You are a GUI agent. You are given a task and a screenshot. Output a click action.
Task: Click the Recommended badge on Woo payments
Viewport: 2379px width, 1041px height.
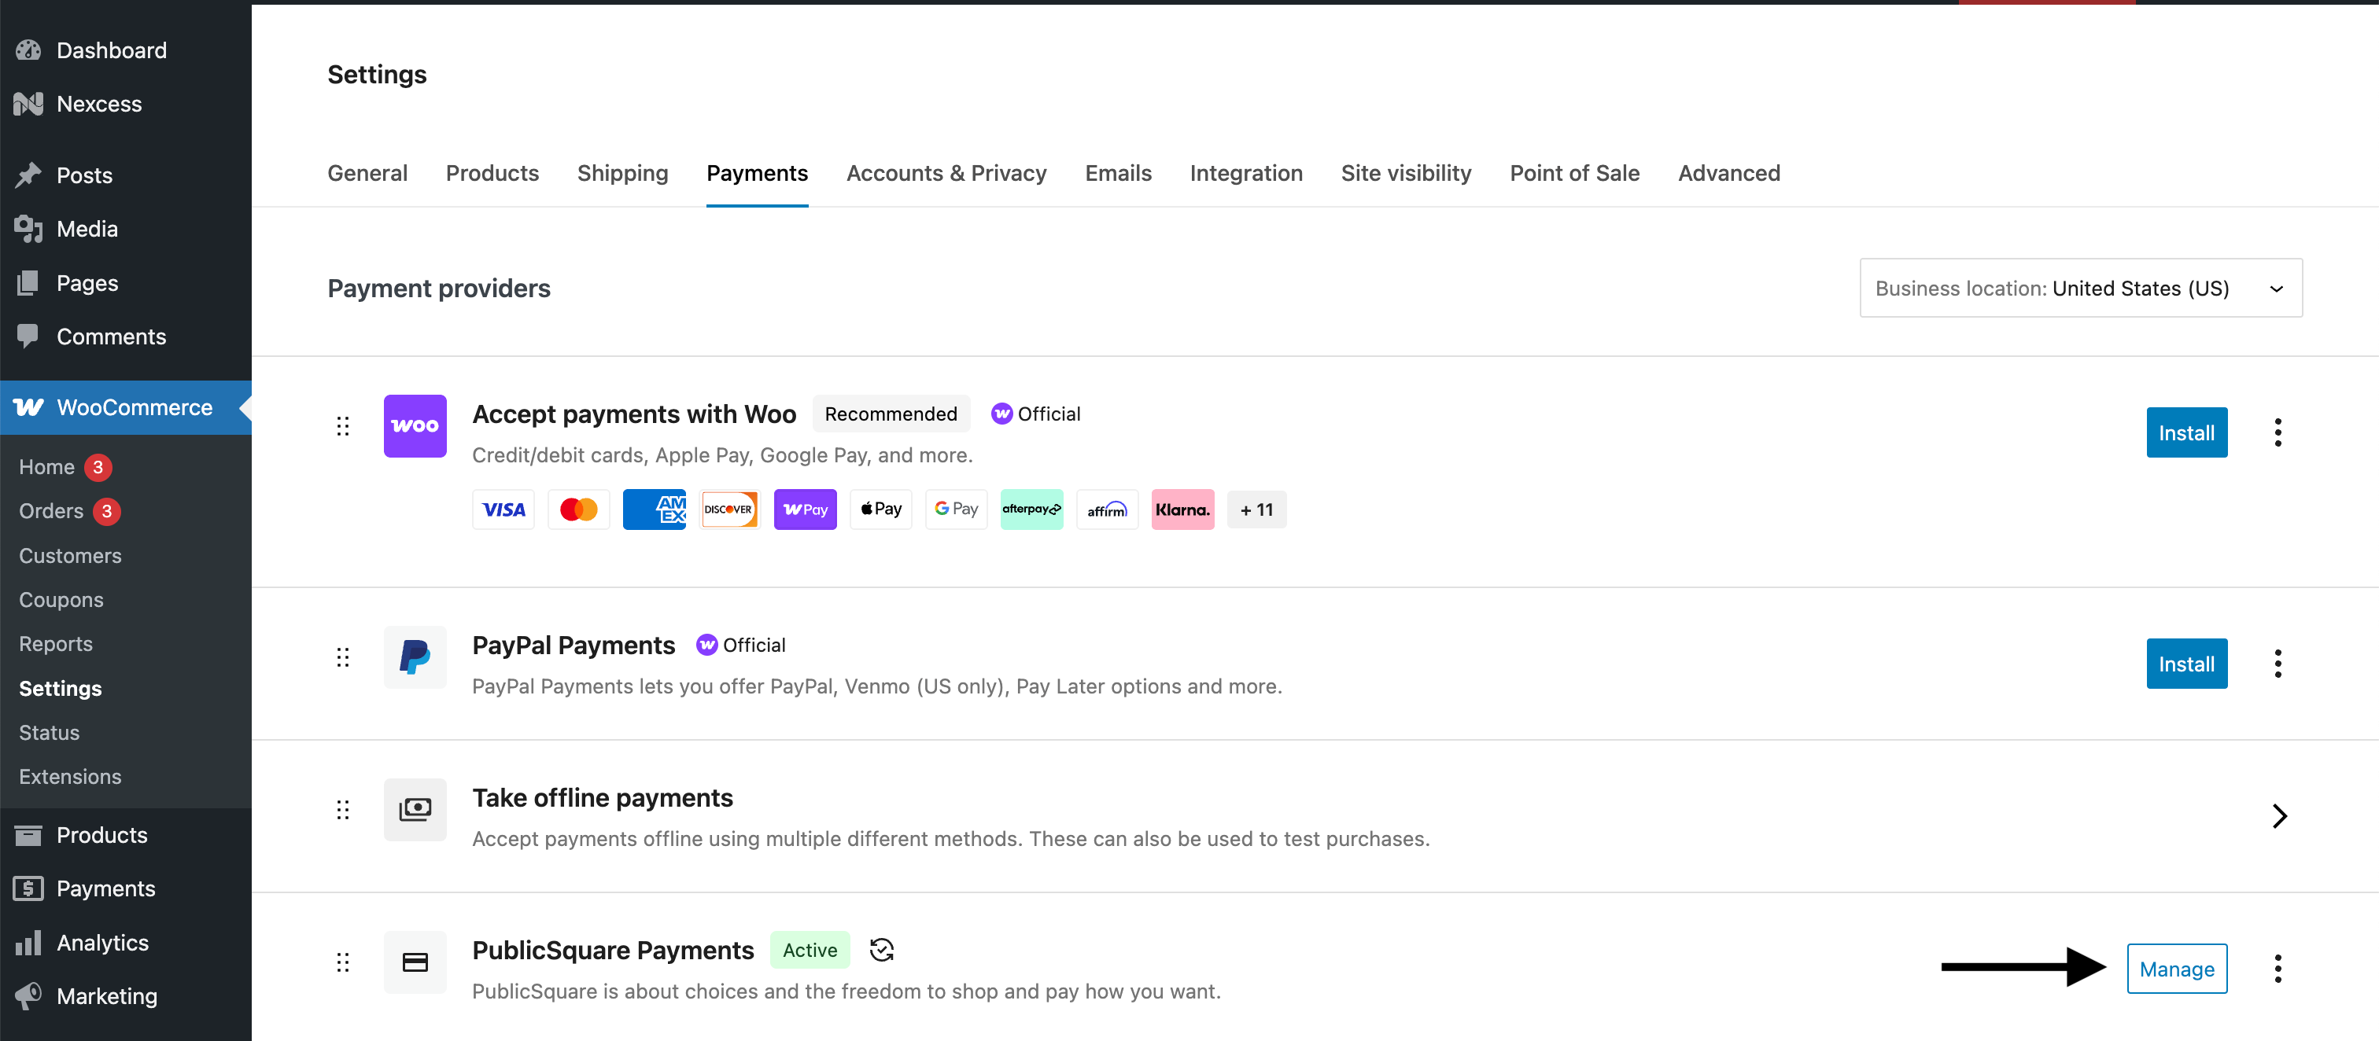click(x=891, y=414)
